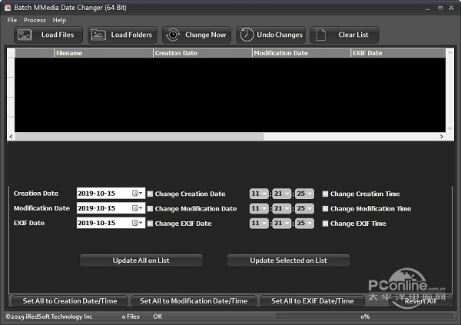This screenshot has height=325, width=461.
Task: Click the Undo Changes button label
Action: point(280,35)
